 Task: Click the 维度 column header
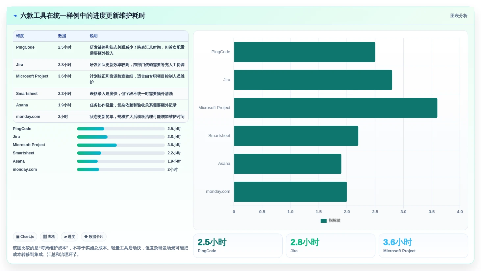[20, 36]
